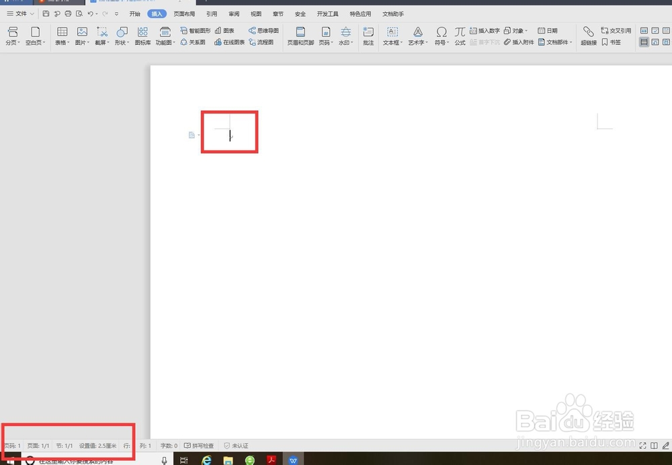This screenshot has height=465, width=672.
Task: Click the 节: 1/1 section indicator
Action: coord(65,446)
